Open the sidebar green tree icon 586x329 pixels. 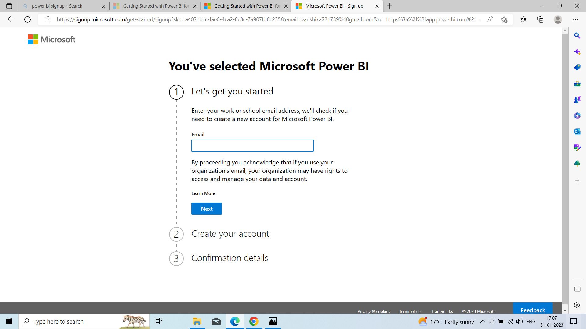point(577,164)
